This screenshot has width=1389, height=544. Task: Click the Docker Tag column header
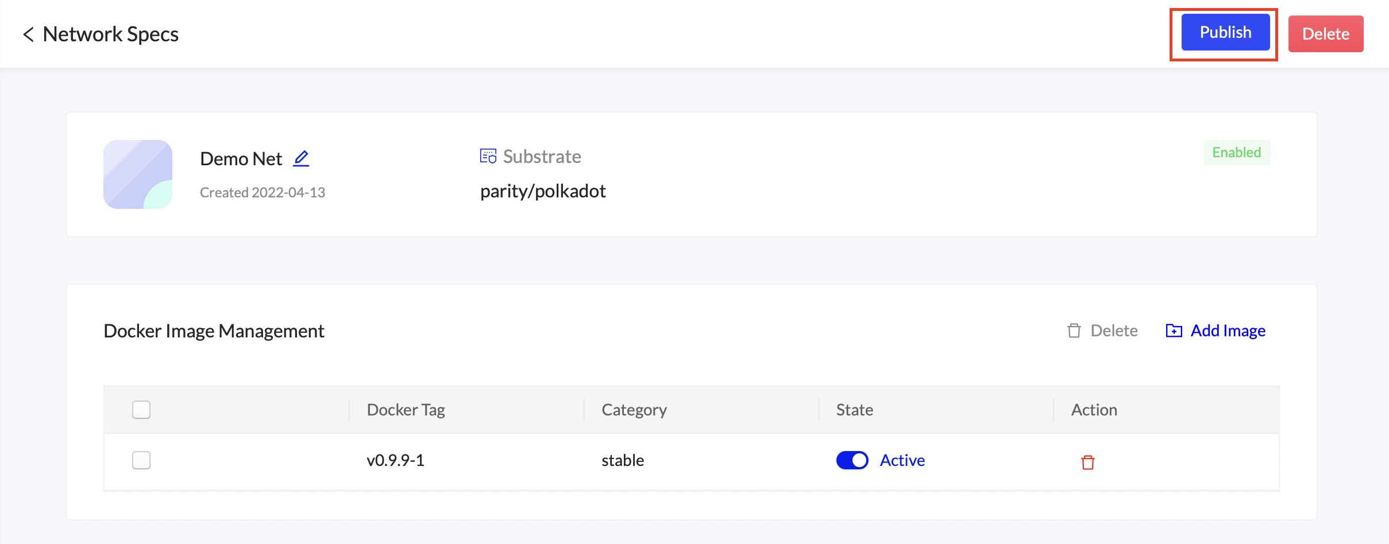(406, 410)
